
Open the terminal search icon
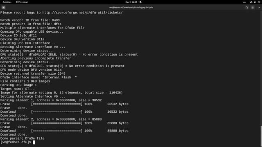click(x=246, y=7)
